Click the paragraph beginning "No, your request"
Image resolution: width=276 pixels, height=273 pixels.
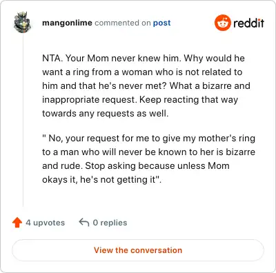149,159
